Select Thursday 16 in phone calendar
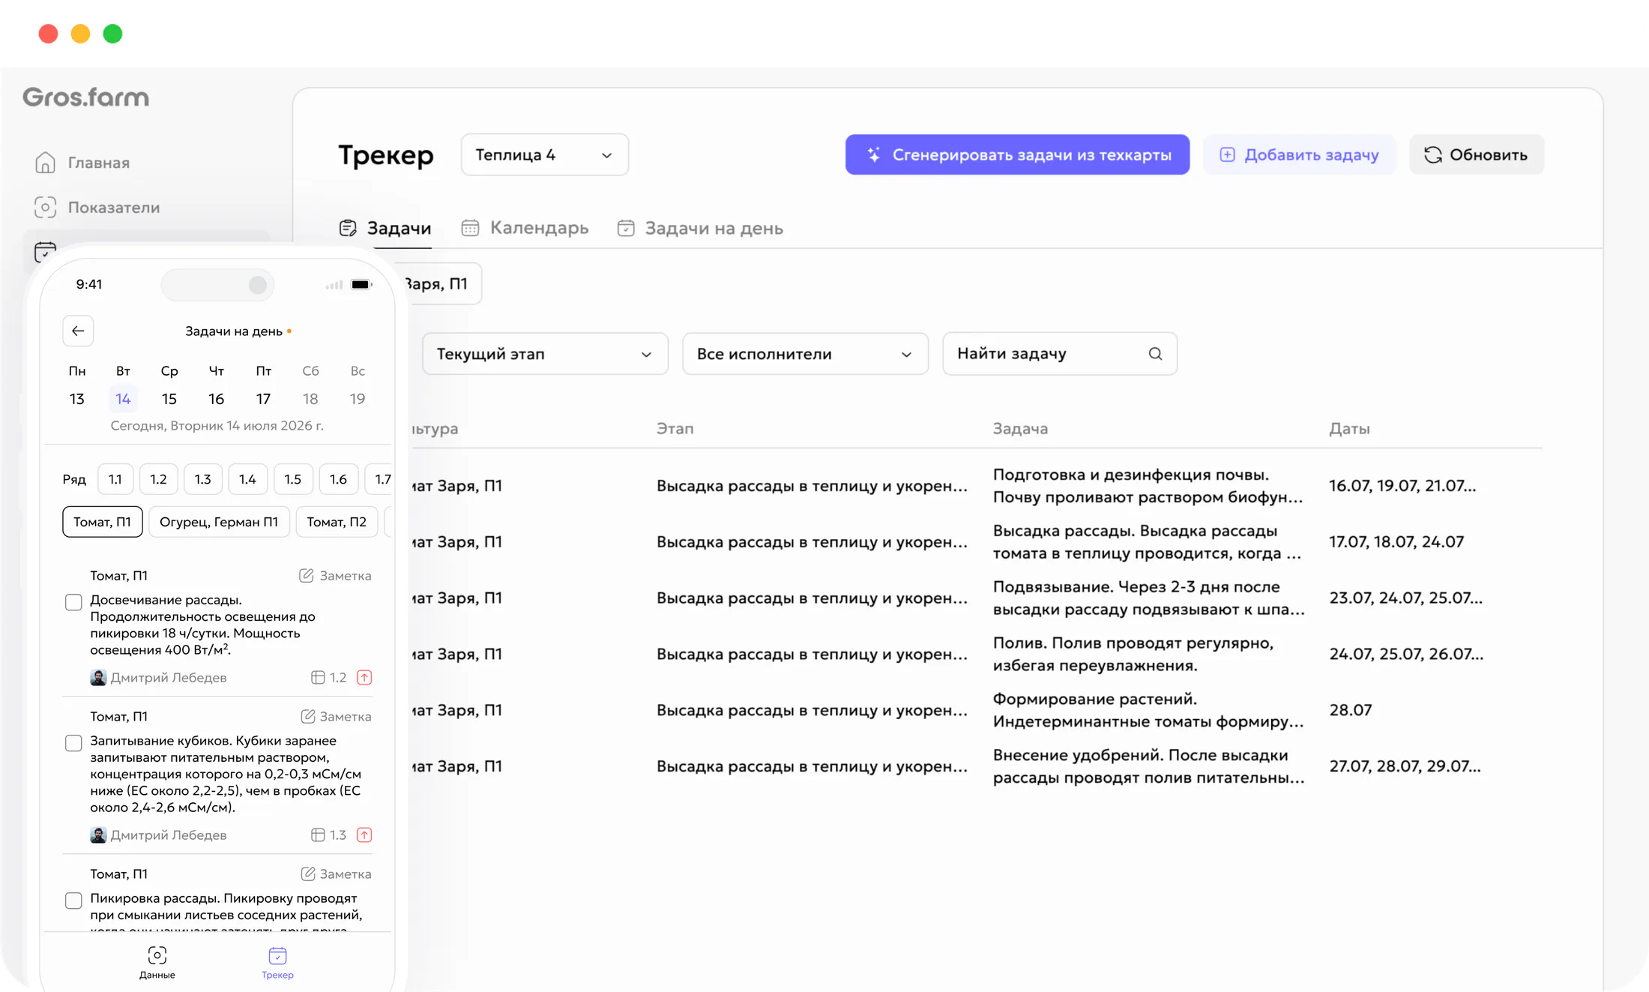This screenshot has height=992, width=1649. point(217,399)
